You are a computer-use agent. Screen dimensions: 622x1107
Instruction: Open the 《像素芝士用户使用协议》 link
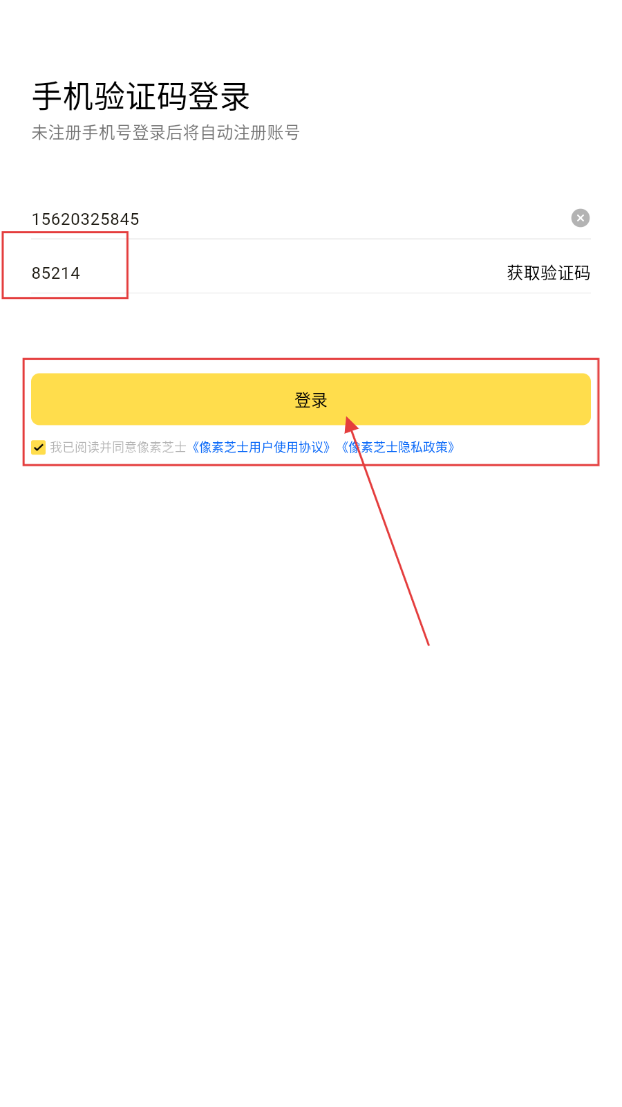click(261, 448)
